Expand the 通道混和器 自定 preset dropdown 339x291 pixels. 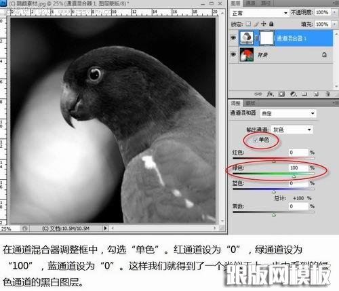pos(288,113)
